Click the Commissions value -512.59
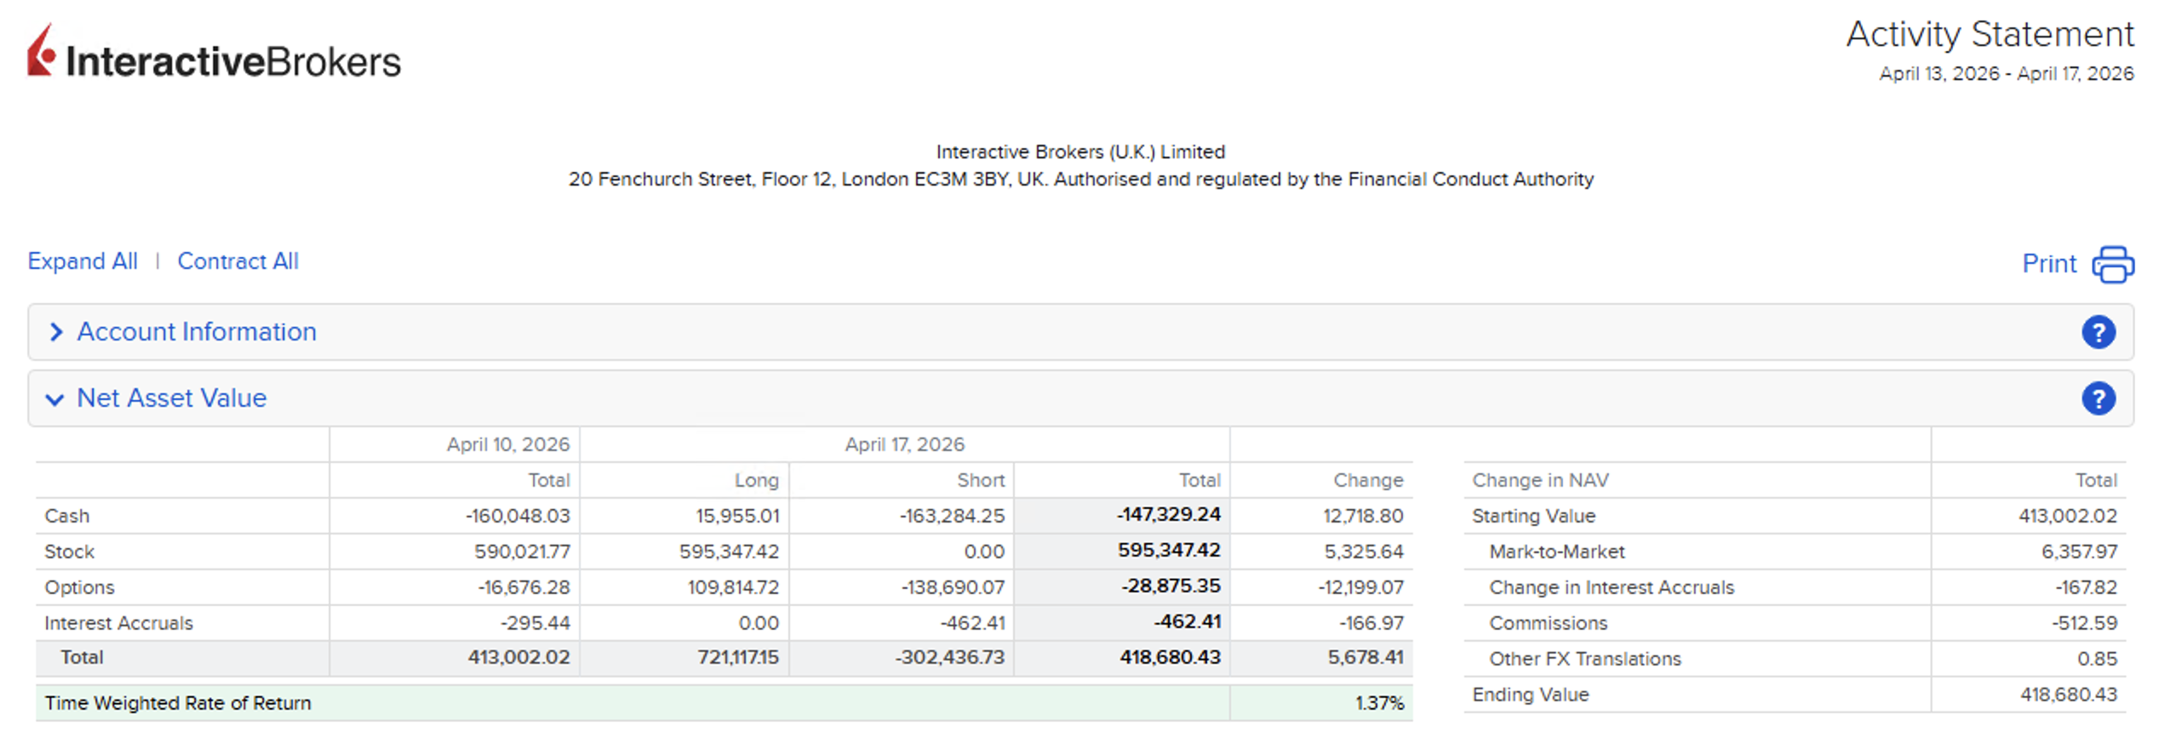The height and width of the screenshot is (737, 2159). (x=2083, y=623)
